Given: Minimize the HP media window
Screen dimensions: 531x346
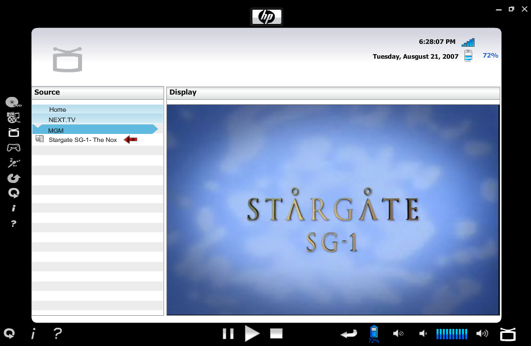Looking at the screenshot, I should tap(499, 10).
